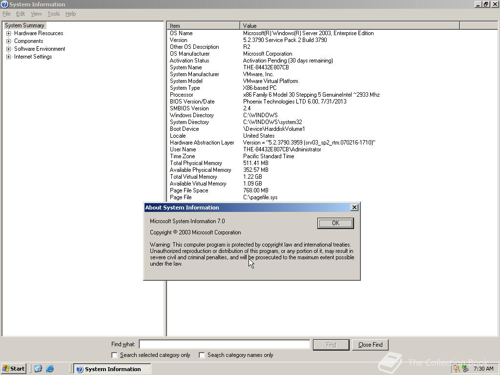The width and height of the screenshot is (500, 375).
Task: Click the Start button
Action: point(13,369)
